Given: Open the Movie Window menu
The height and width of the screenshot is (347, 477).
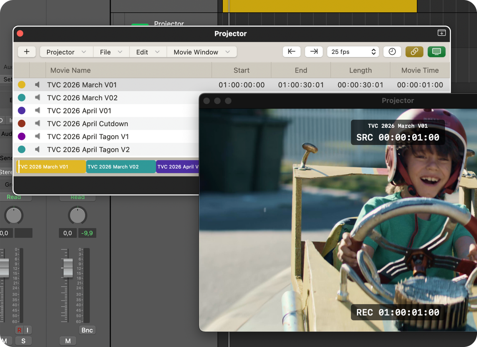Looking at the screenshot, I should click(202, 52).
